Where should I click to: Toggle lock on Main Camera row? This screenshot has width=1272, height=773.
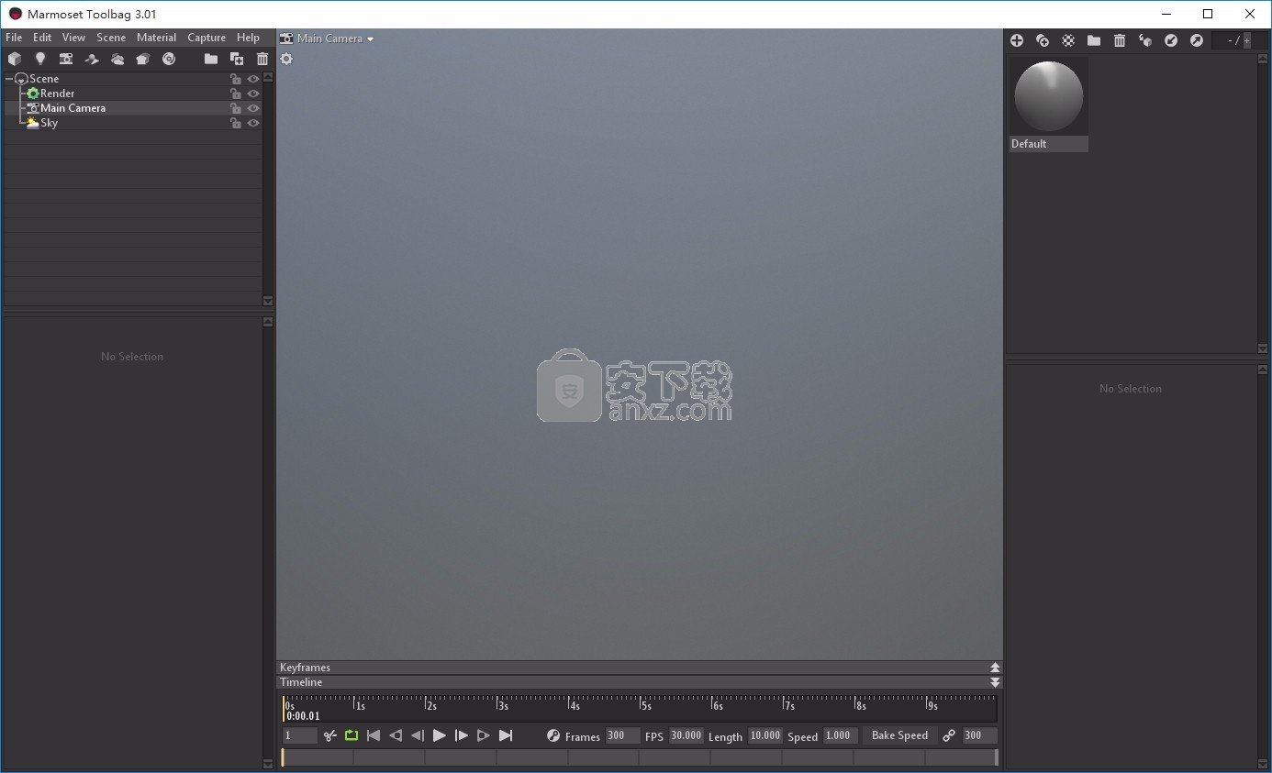(236, 108)
